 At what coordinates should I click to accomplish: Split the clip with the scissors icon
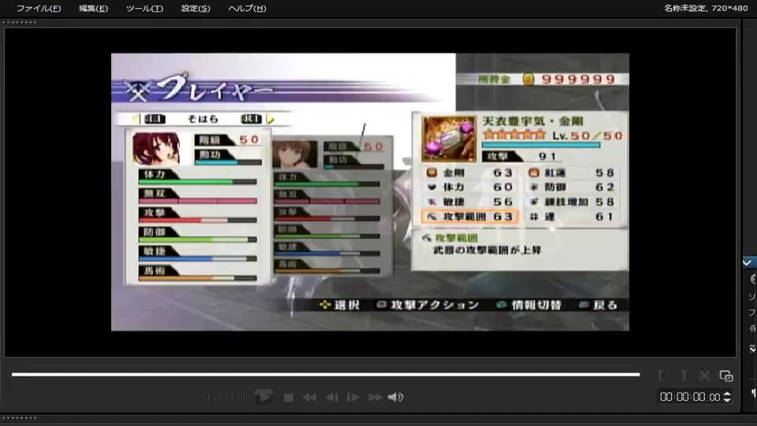tap(704, 376)
